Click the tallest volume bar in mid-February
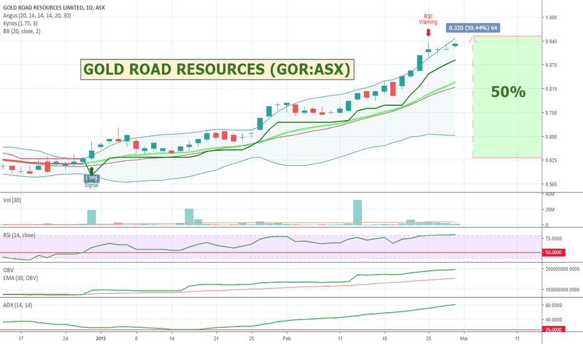This screenshot has height=344, width=583. tap(357, 213)
